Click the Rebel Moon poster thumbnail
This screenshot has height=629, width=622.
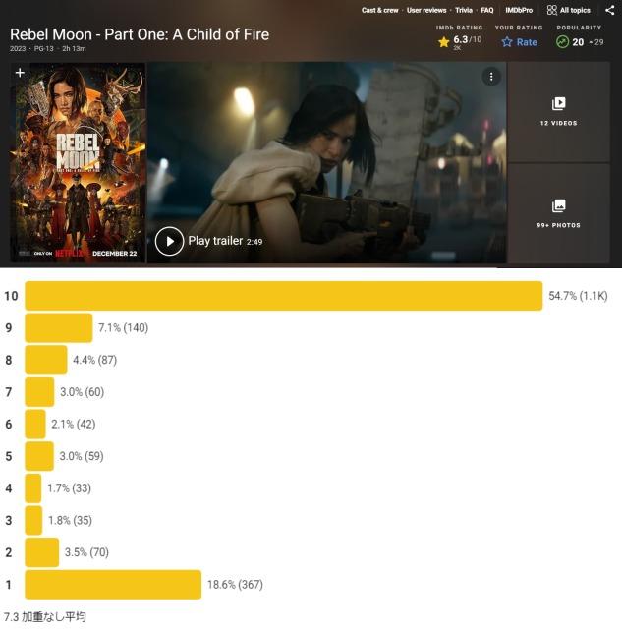pyautogui.click(x=78, y=163)
